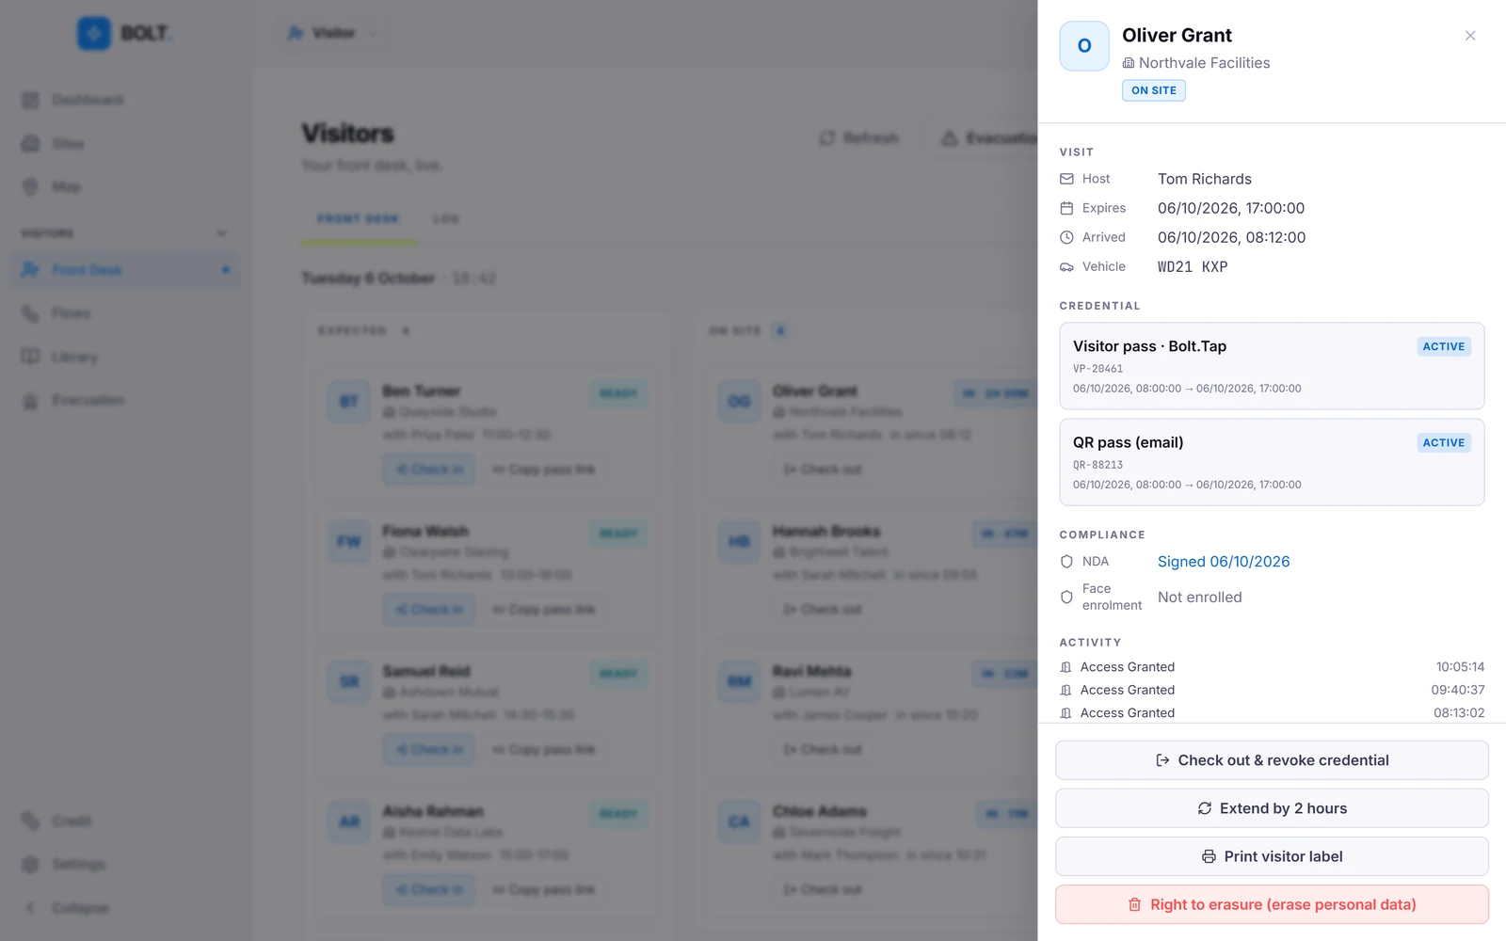Open the Signed 06/10/2026 NDA link
Screen dimensions: 1506x941
tap(1224, 562)
